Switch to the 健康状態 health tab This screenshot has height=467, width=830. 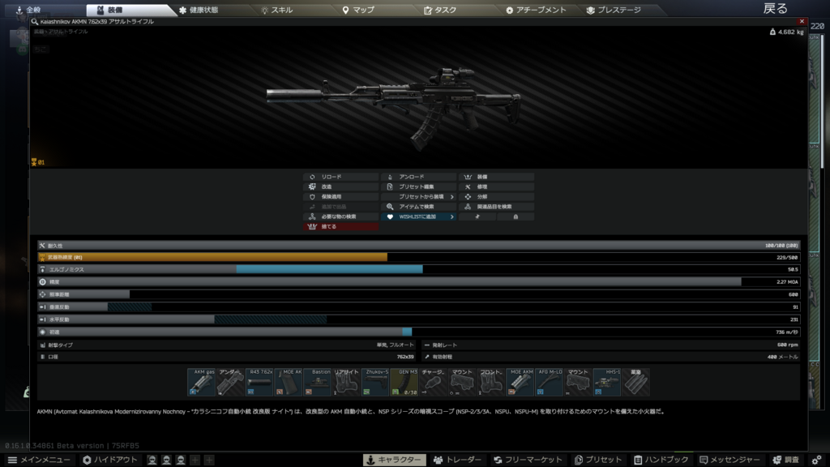199,10
